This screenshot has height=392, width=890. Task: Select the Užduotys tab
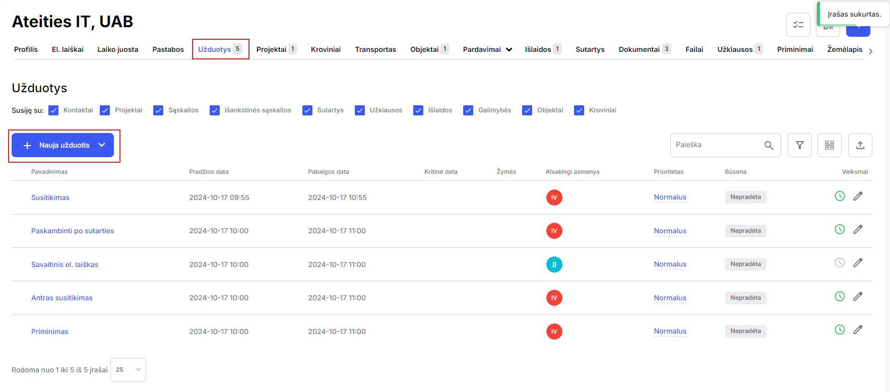[x=220, y=49]
